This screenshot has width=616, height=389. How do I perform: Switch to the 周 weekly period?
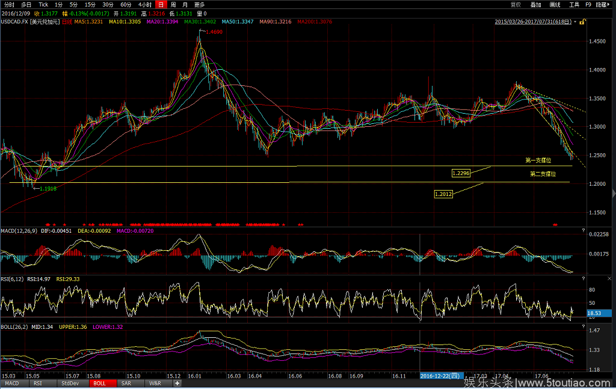(x=173, y=5)
